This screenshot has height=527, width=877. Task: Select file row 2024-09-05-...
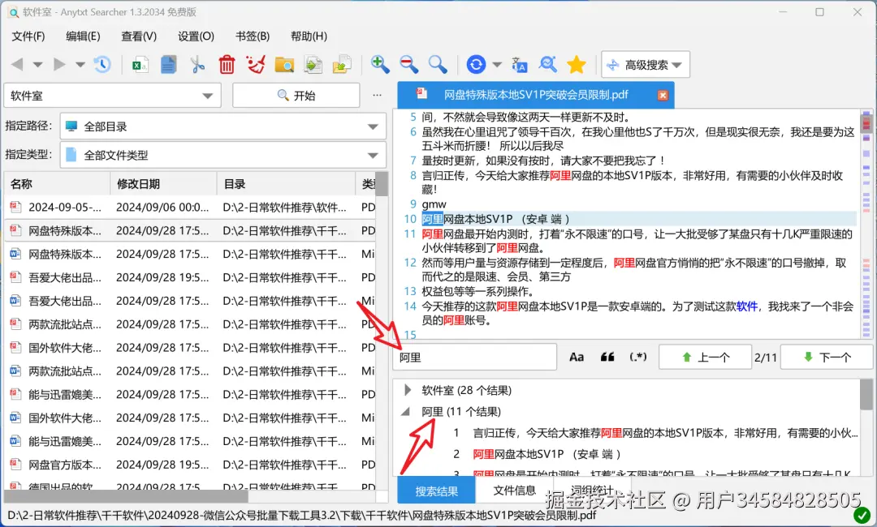pos(190,207)
